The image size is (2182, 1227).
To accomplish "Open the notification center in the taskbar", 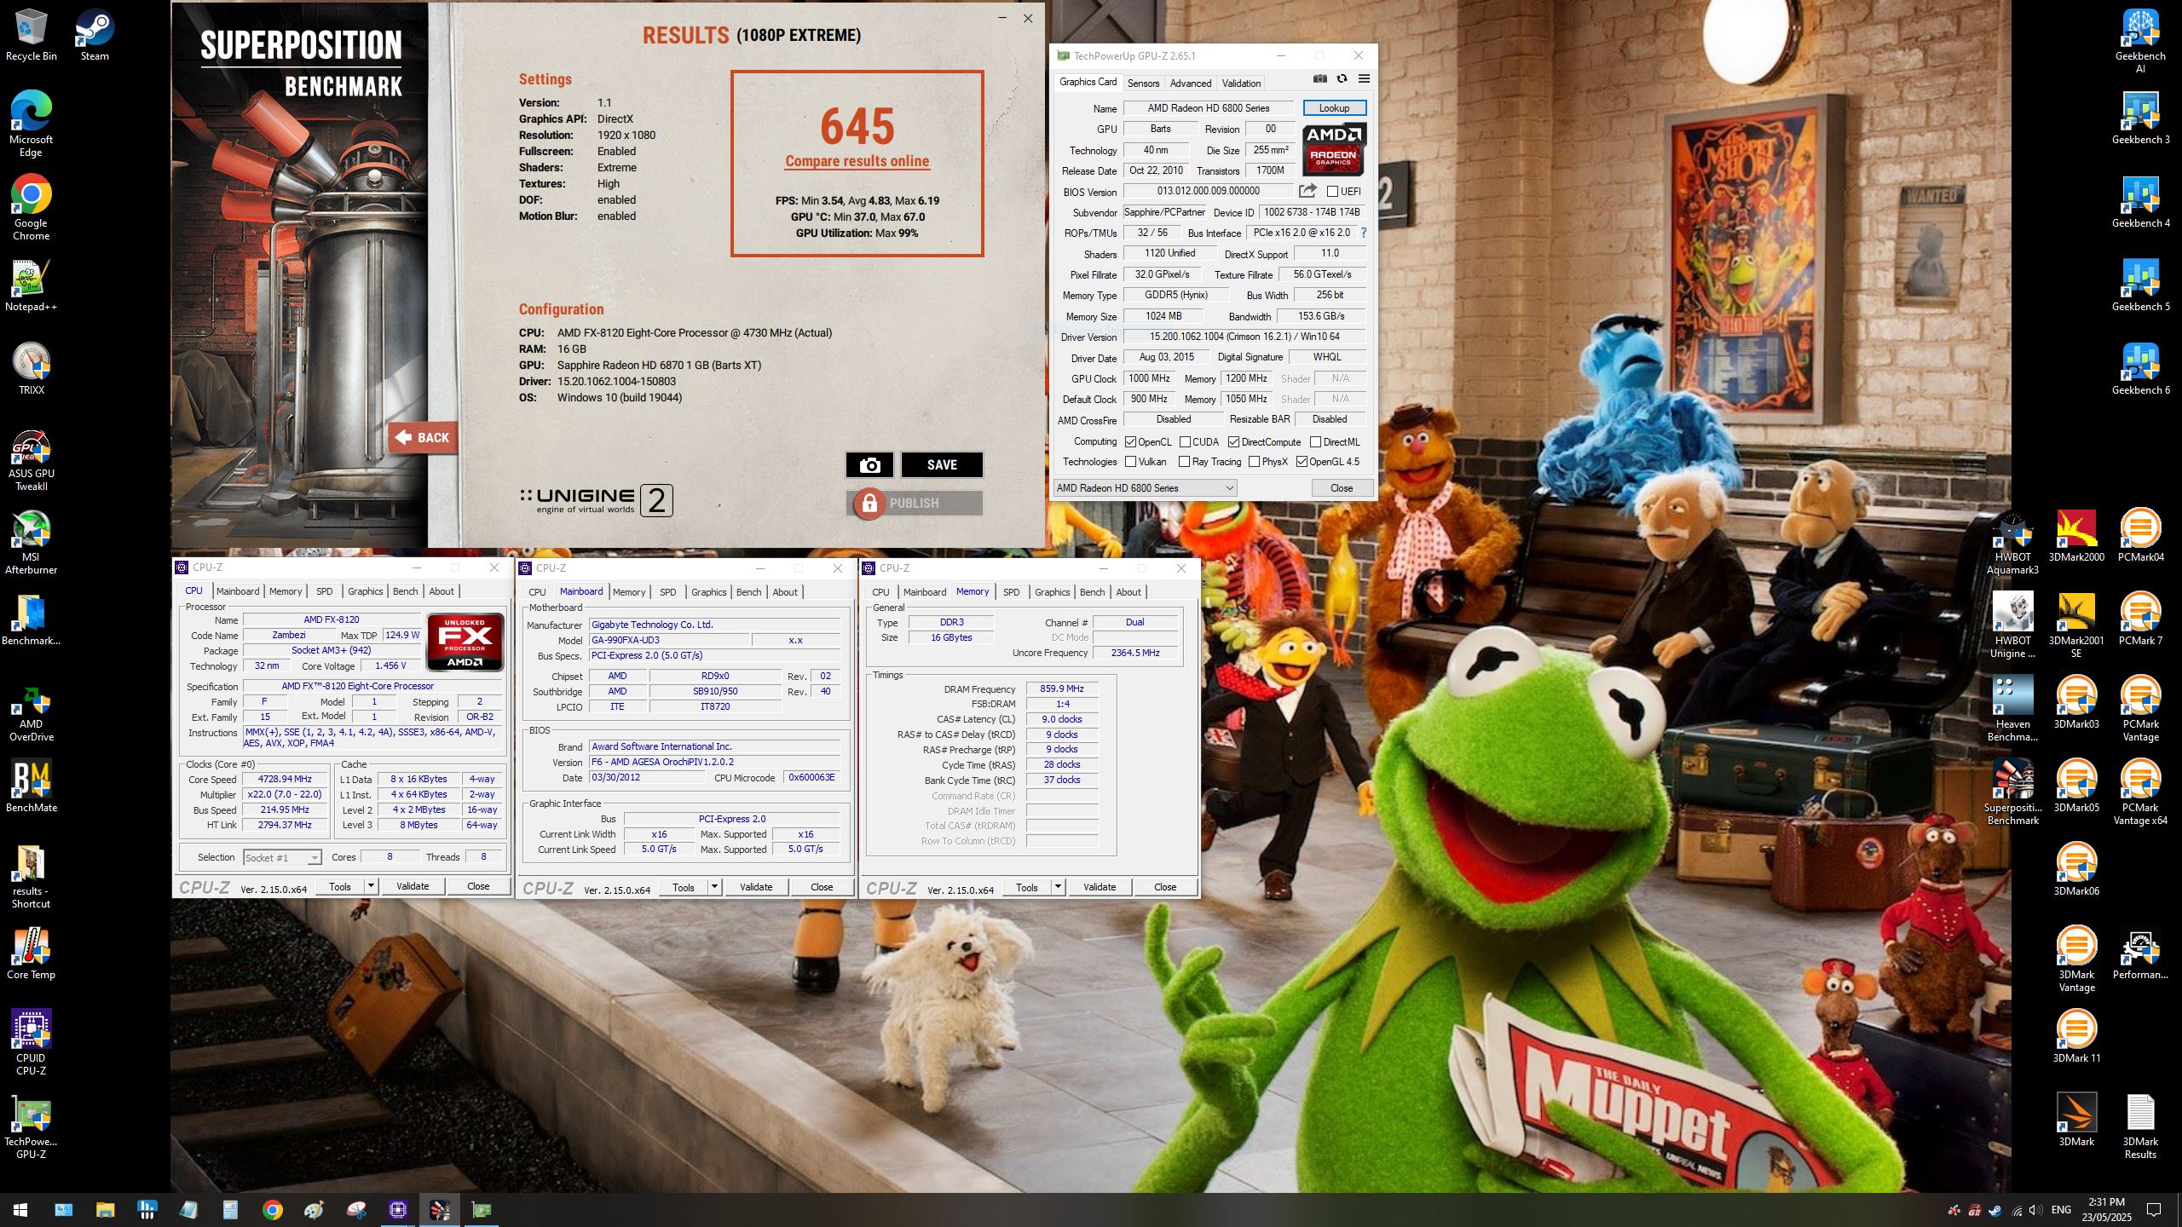I will [2154, 1209].
